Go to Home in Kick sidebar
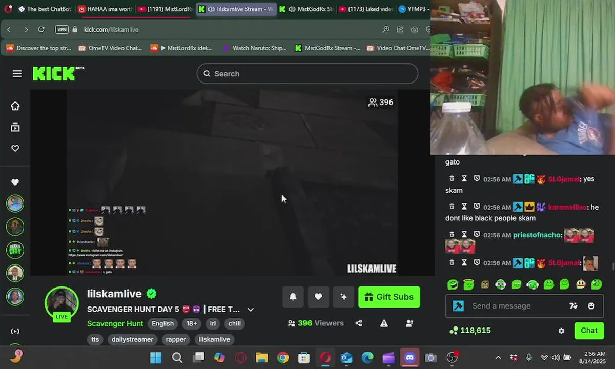The height and width of the screenshot is (369, 615). tap(15, 106)
